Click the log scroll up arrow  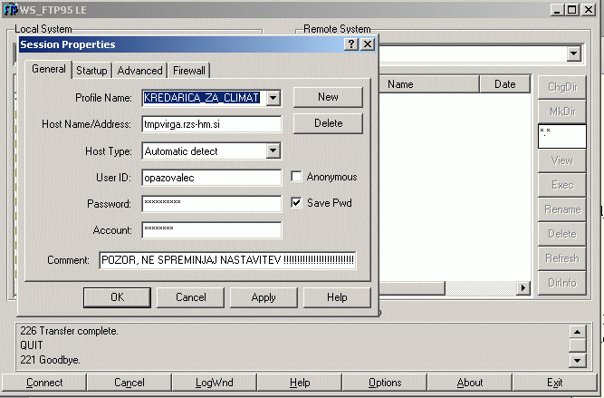[x=576, y=334]
